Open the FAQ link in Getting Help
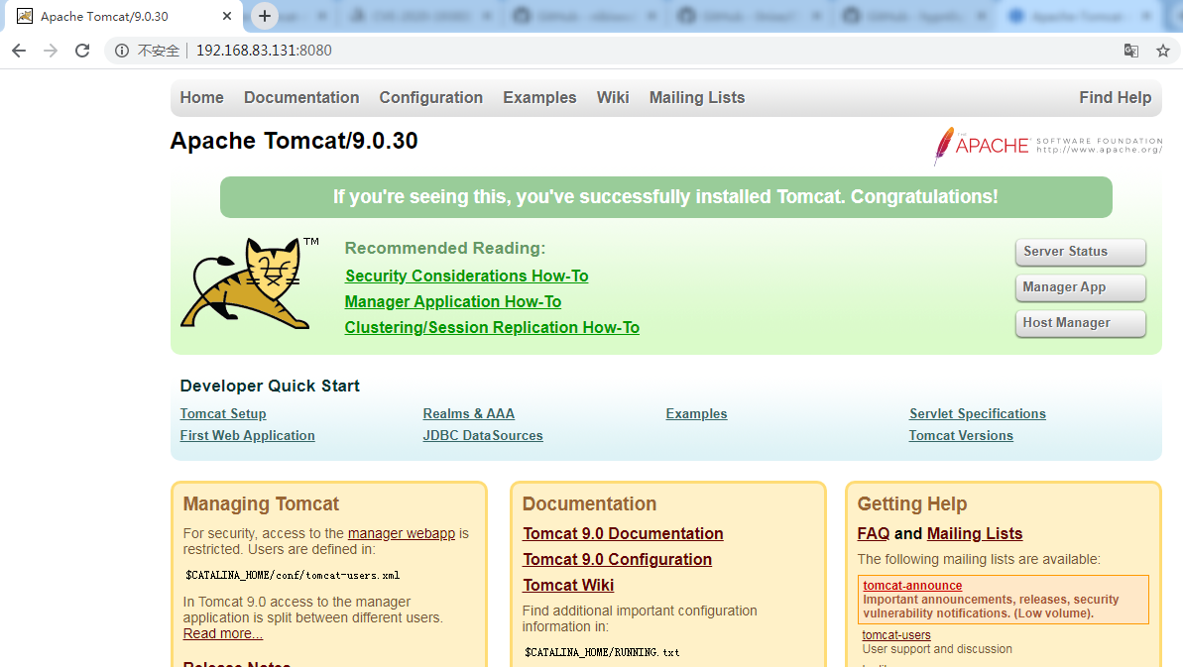 pyautogui.click(x=874, y=533)
